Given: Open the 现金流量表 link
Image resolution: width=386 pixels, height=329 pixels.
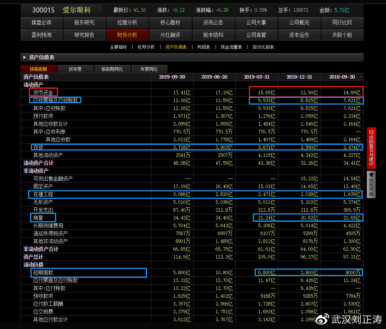Looking at the screenshot, I should pos(231,47).
